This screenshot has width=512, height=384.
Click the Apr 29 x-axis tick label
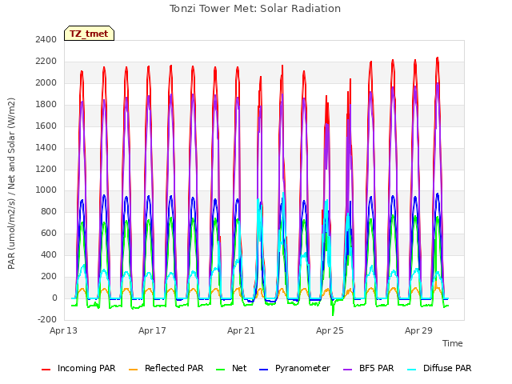[418, 330]
